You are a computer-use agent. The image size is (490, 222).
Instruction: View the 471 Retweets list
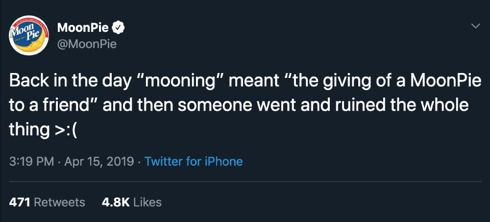point(47,202)
